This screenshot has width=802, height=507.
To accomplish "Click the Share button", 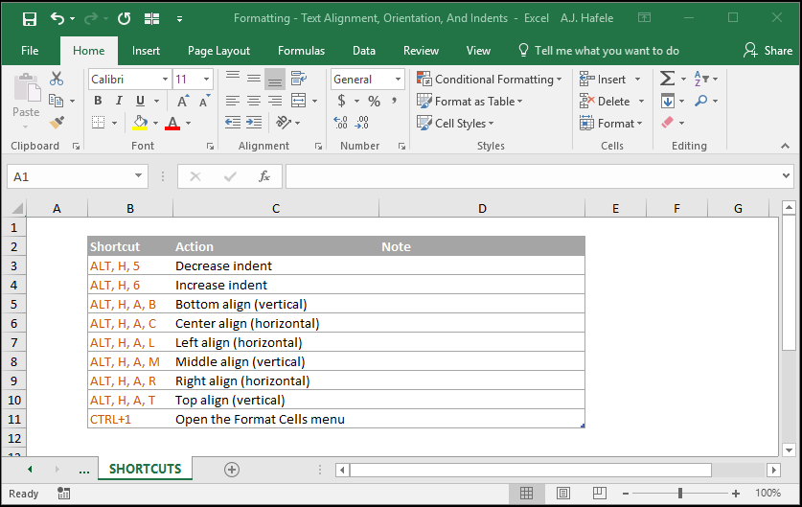I will (768, 50).
